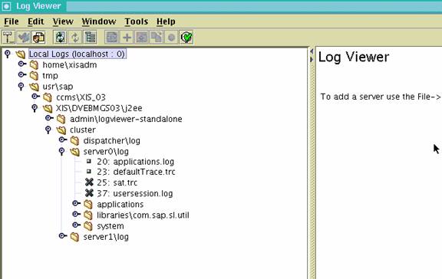Open the Help menu
Viewport: 442px width, 279px height.
coord(166,21)
